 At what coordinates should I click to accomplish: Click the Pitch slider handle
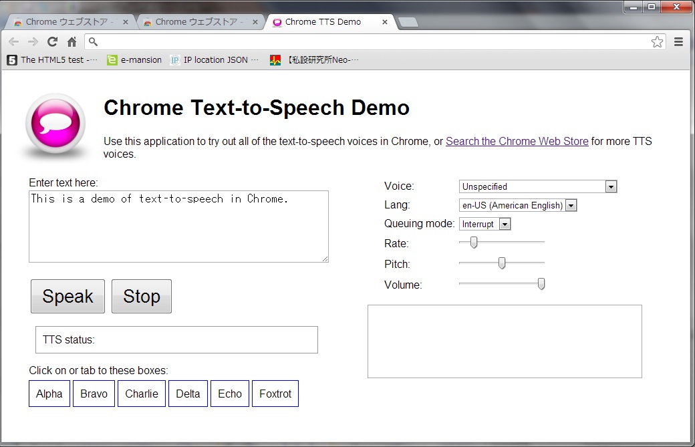click(502, 263)
